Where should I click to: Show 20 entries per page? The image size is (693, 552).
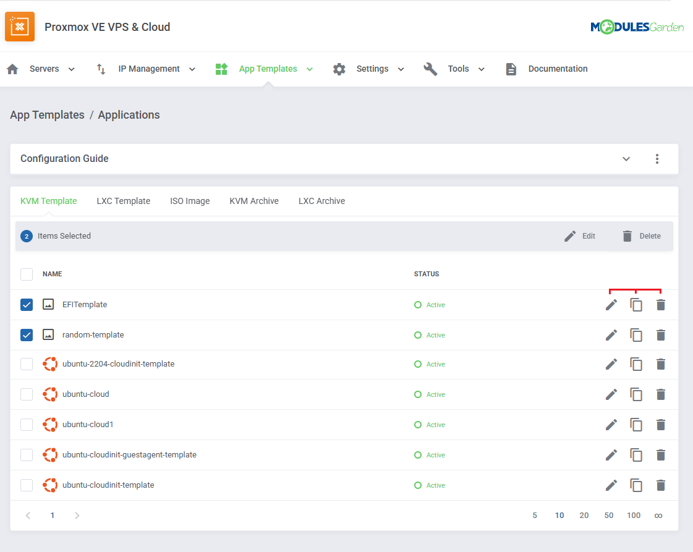(x=584, y=516)
